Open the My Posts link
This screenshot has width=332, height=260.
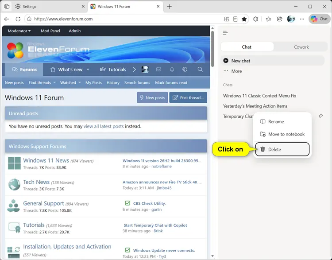coord(93,83)
